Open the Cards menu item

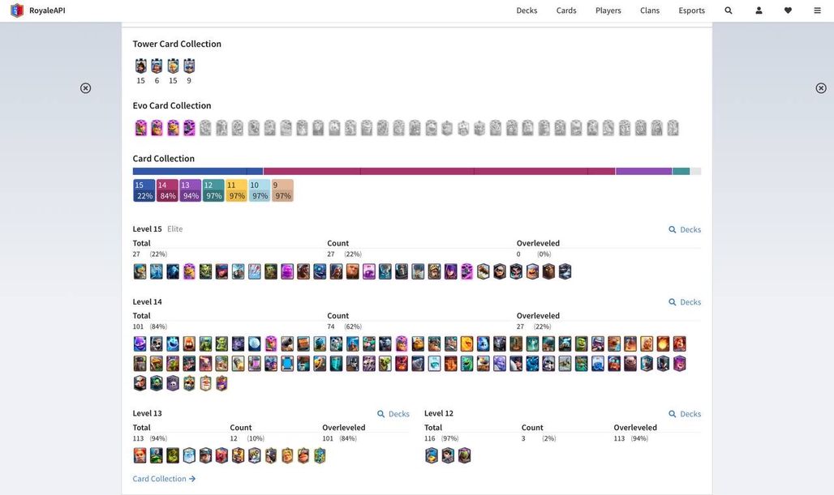tap(566, 11)
